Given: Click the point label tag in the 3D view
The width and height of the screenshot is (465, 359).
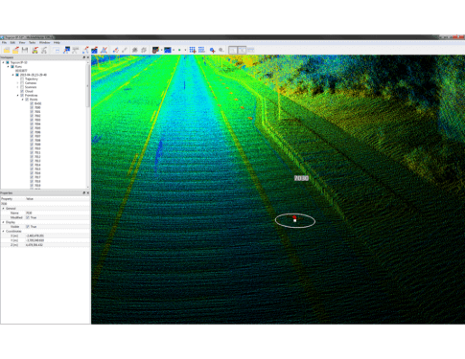Looking at the screenshot, I should [x=301, y=178].
